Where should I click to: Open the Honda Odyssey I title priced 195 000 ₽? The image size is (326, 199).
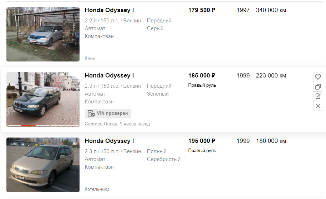[x=109, y=141]
